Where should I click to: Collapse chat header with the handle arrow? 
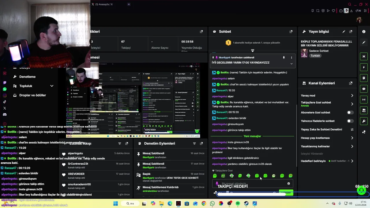pos(253,51)
